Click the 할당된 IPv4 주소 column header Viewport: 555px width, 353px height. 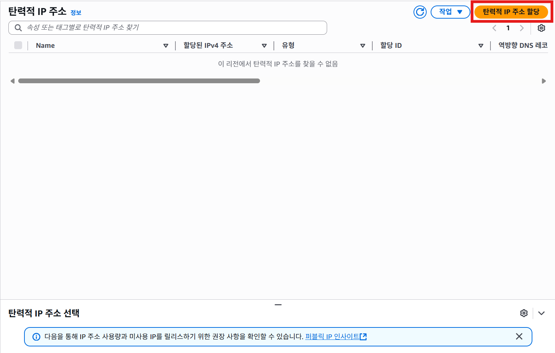pyautogui.click(x=208, y=45)
